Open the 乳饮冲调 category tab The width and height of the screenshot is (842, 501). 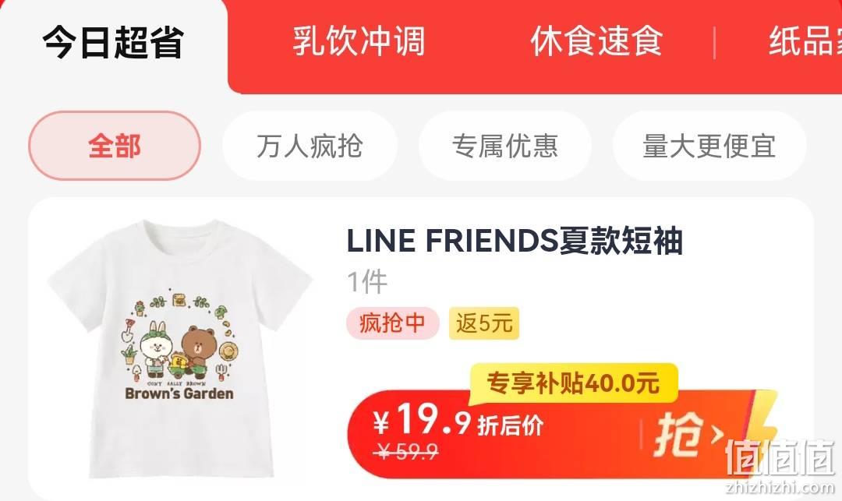(x=359, y=41)
